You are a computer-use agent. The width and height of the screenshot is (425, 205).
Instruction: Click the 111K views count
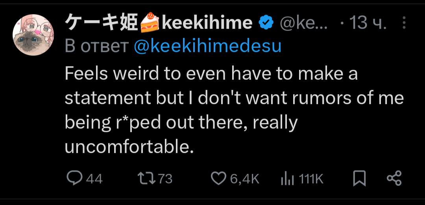[311, 179]
